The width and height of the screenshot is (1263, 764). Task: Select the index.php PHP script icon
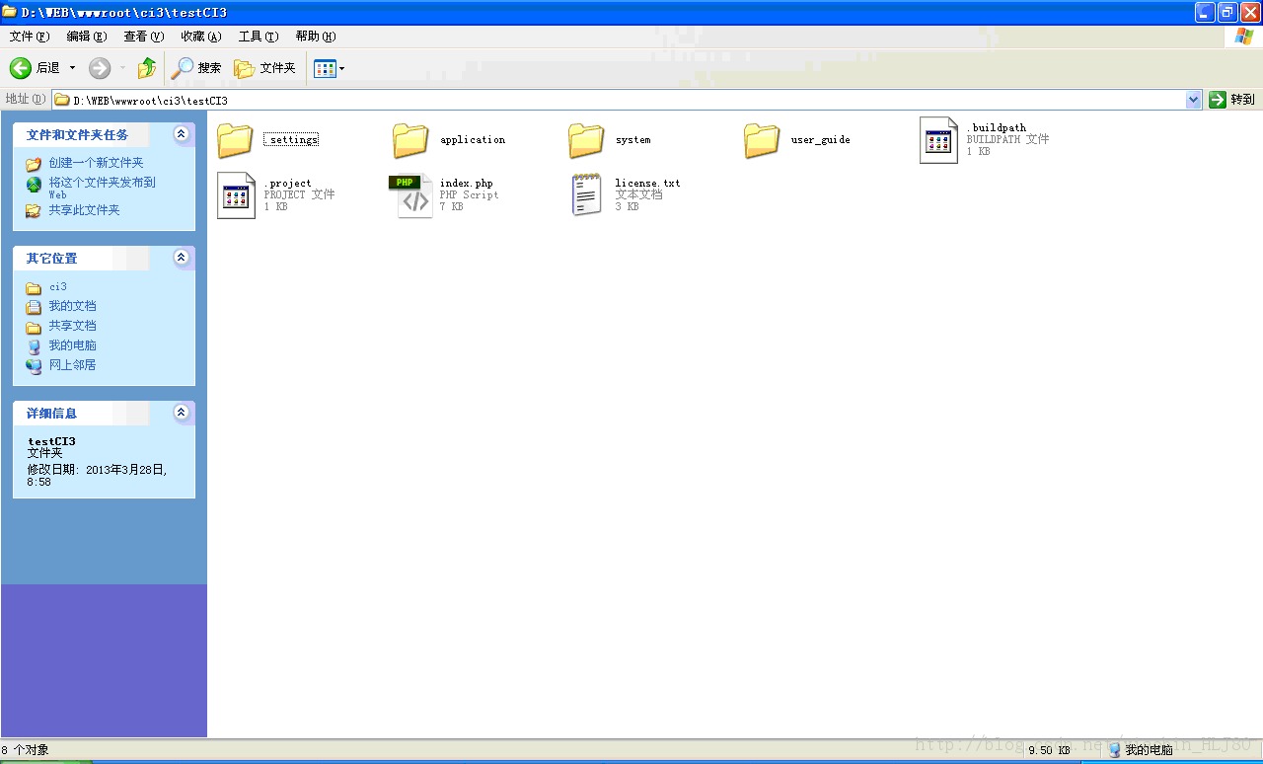[410, 195]
